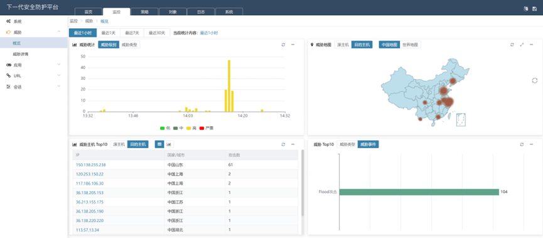Image resolution: width=543 pixels, height=238 pixels.
Task: Select 目的主机 in the 威胁地图 panel
Action: [362, 45]
